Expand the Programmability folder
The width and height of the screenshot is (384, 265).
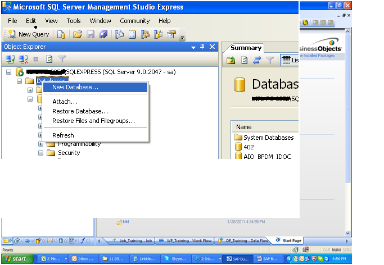[40, 144]
